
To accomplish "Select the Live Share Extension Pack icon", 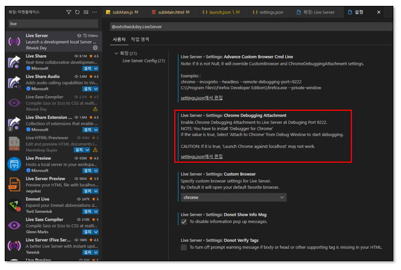I will pyautogui.click(x=14, y=124).
